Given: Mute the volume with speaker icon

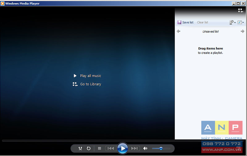Looking at the screenshot, I should tap(145, 148).
